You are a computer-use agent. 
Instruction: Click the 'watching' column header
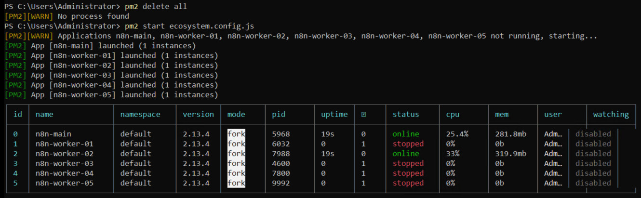pyautogui.click(x=611, y=115)
